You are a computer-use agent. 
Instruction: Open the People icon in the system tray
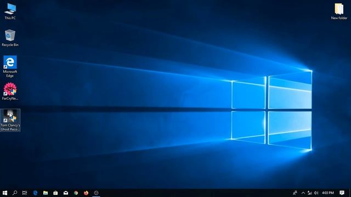(295, 193)
